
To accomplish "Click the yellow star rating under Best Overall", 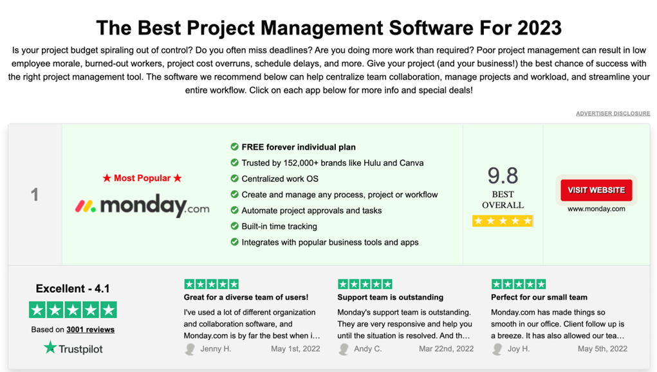I will [503, 221].
